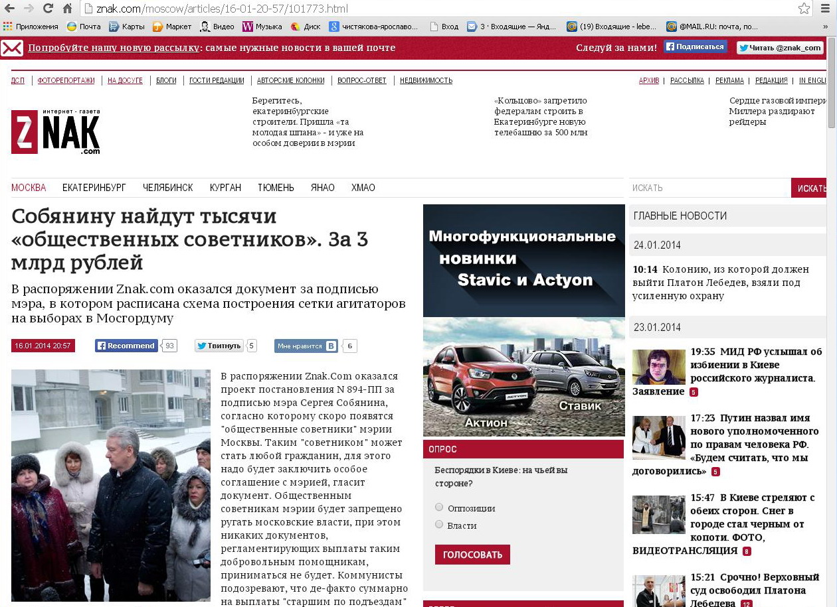Image resolution: width=837 pixels, height=607 pixels.
Task: Click the browser forward arrow
Action: (x=29, y=9)
